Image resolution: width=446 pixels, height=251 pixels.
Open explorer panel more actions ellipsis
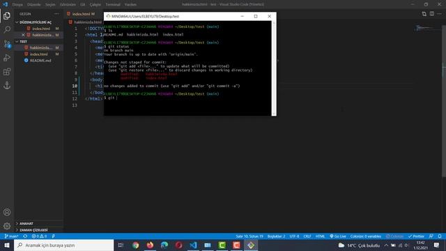click(x=56, y=14)
